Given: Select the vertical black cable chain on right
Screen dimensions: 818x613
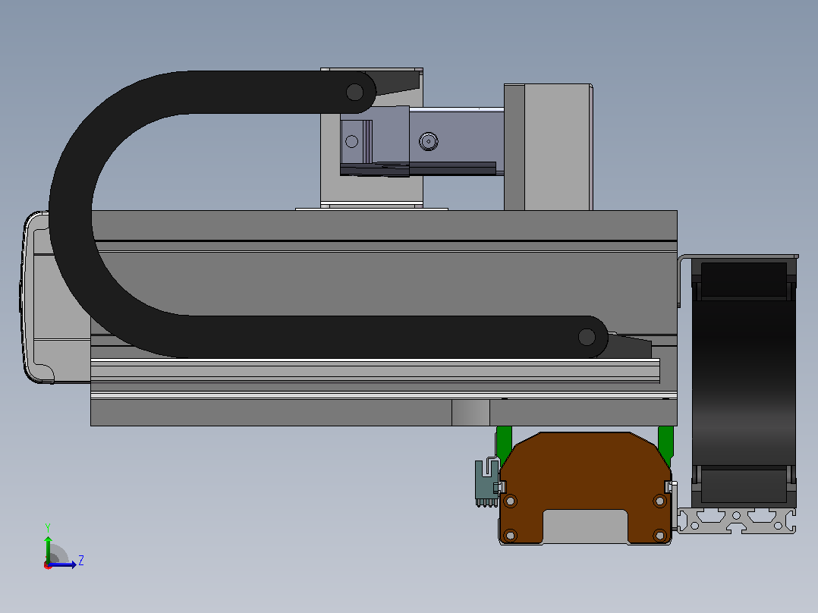Looking at the screenshot, I should [744, 382].
